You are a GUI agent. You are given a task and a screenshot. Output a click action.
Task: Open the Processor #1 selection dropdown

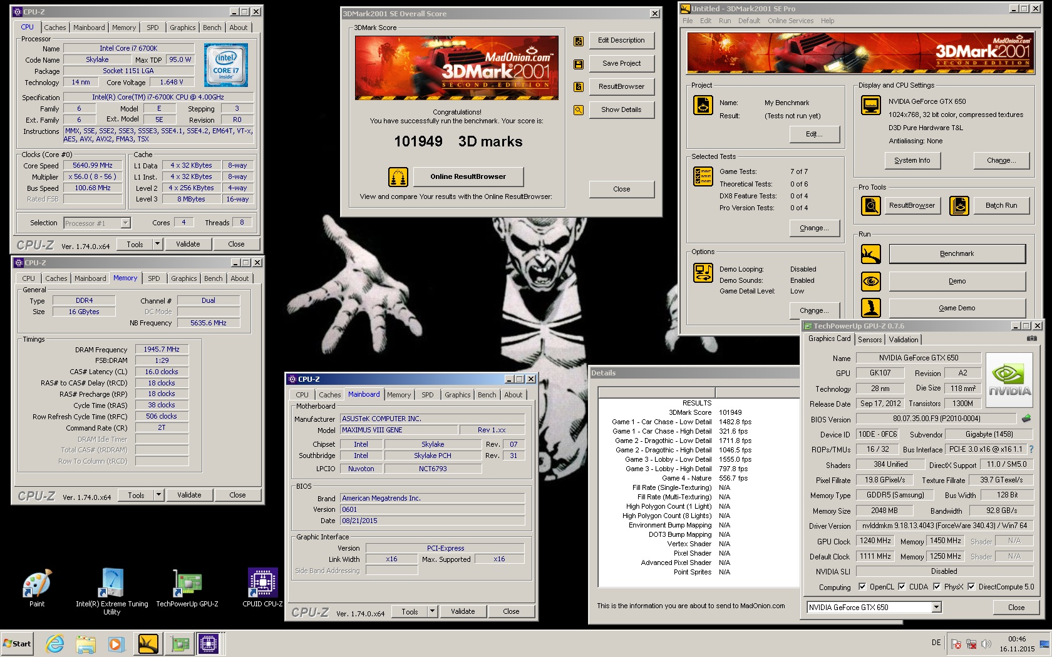click(125, 223)
